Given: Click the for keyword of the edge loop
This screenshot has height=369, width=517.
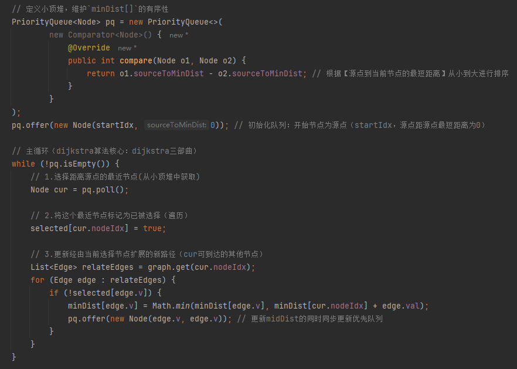Looking at the screenshot, I should (38, 280).
